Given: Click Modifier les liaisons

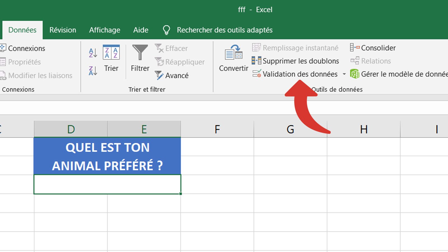Looking at the screenshot, I should pos(36,75).
